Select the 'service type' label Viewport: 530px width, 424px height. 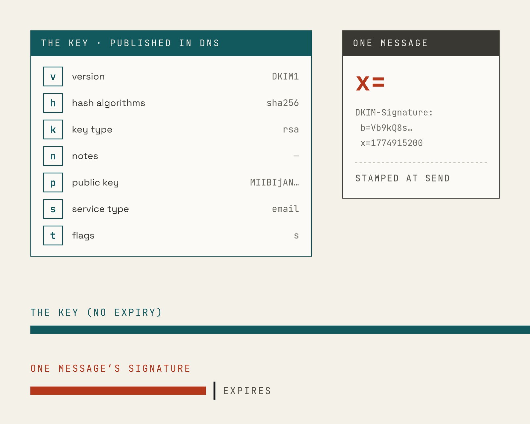pos(100,209)
